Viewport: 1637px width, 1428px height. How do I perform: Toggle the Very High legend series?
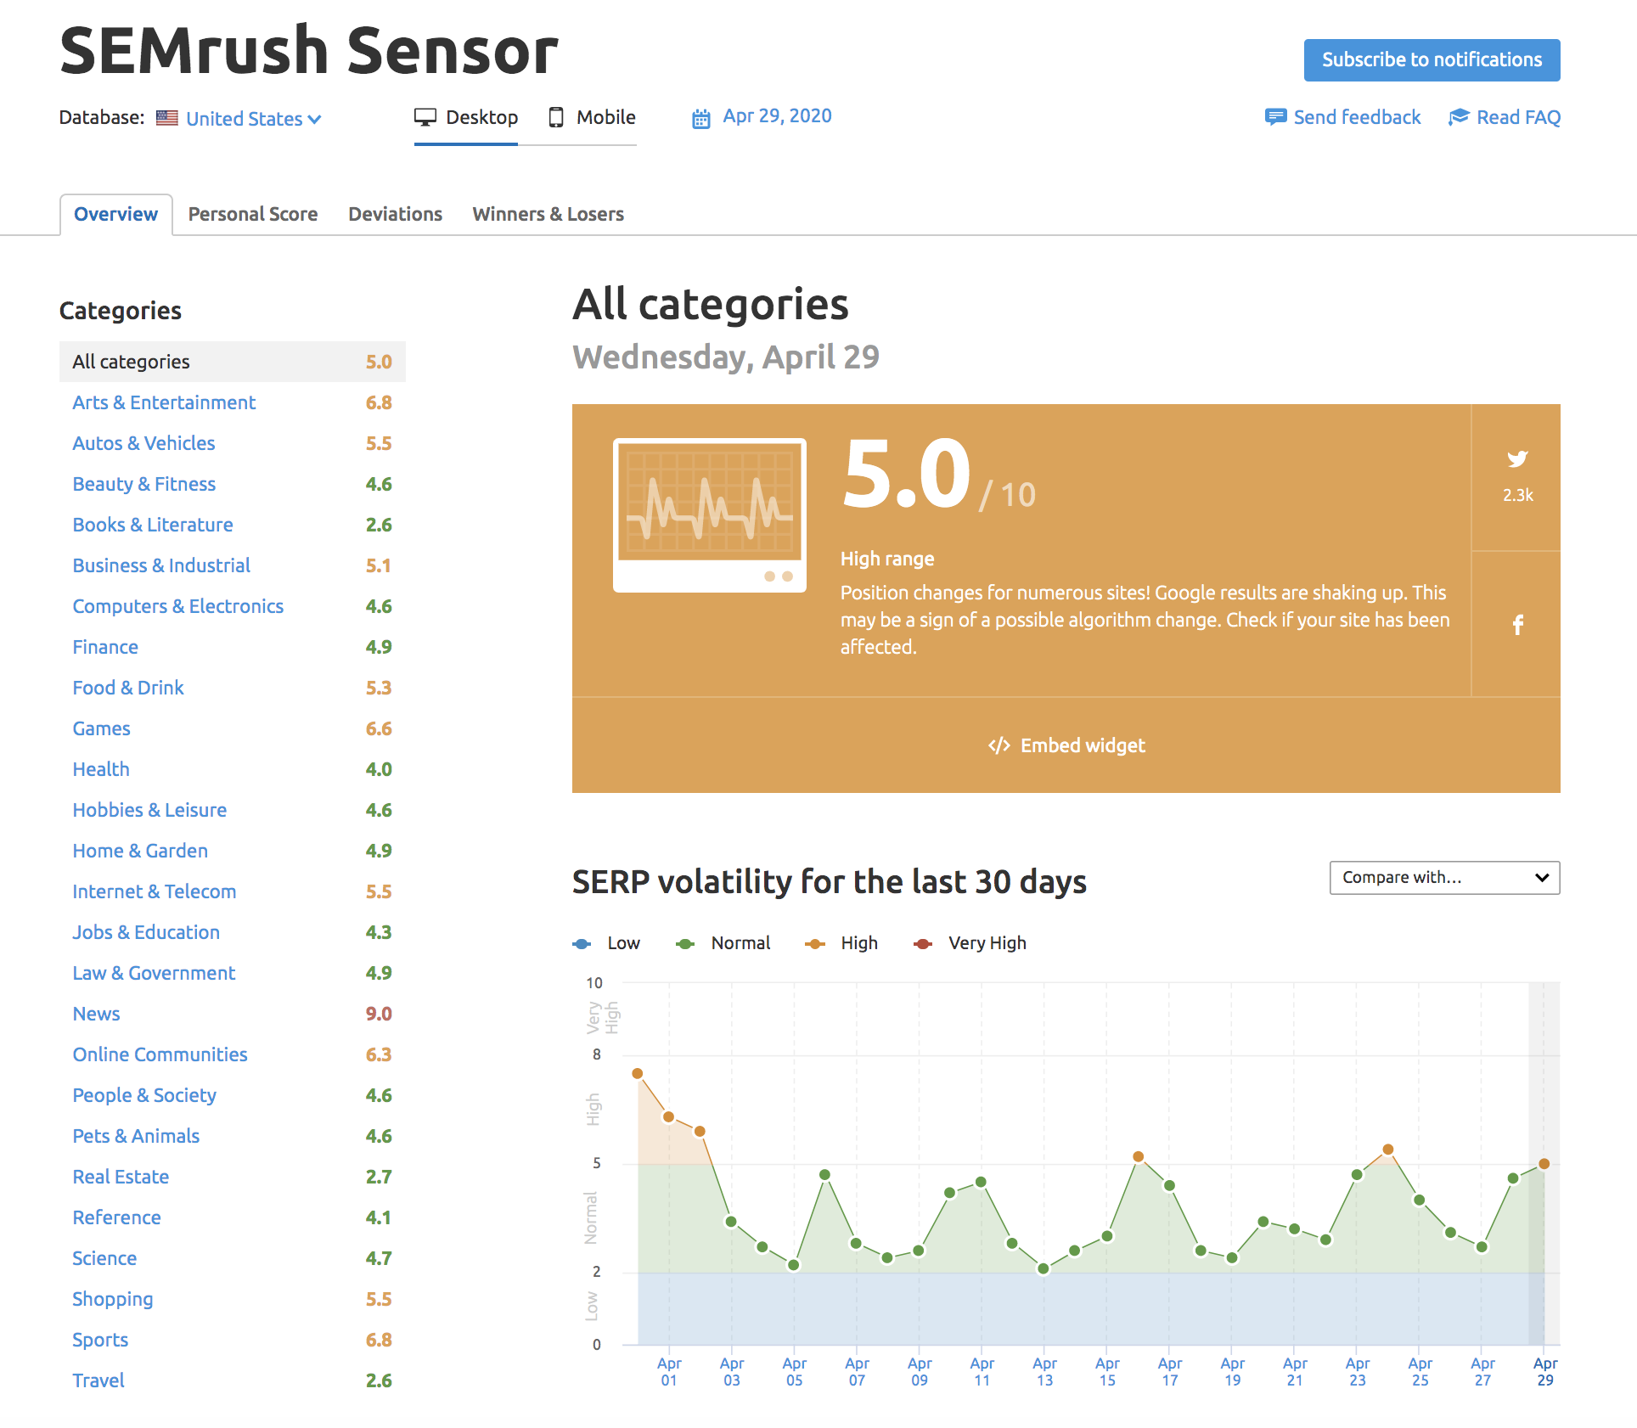coord(970,943)
